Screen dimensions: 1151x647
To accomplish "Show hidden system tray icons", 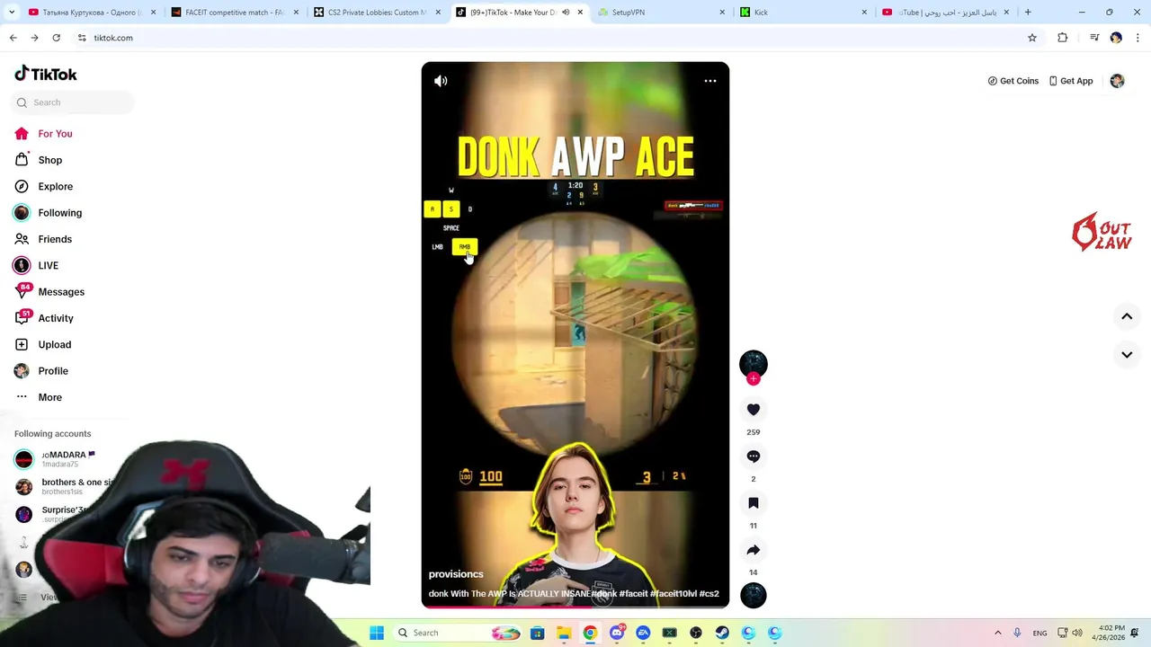I will point(997,633).
